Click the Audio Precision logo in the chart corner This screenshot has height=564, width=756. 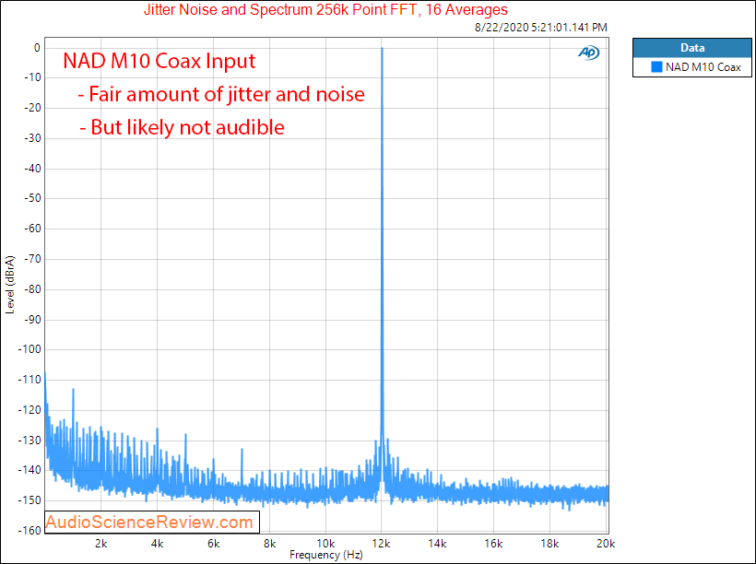point(589,52)
